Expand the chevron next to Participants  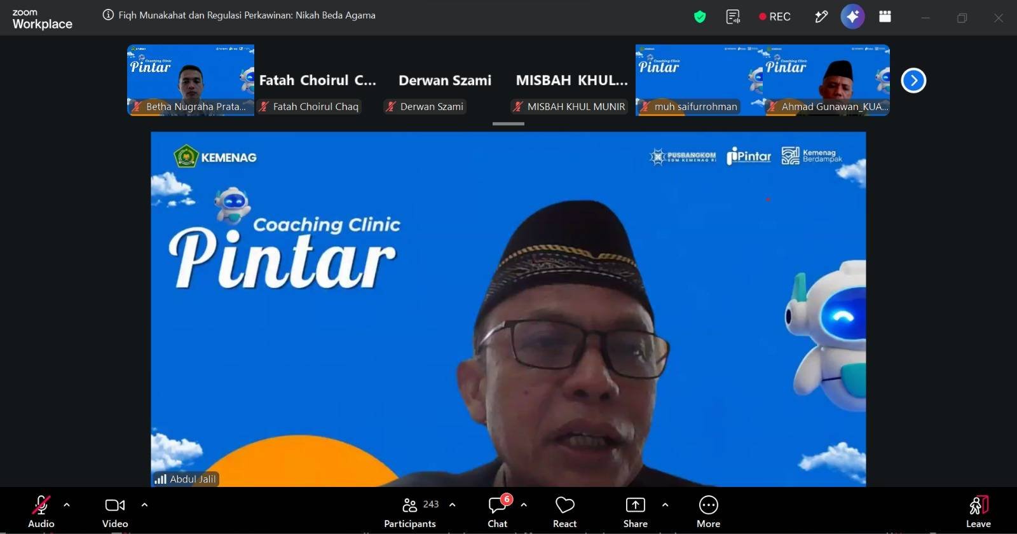[452, 505]
